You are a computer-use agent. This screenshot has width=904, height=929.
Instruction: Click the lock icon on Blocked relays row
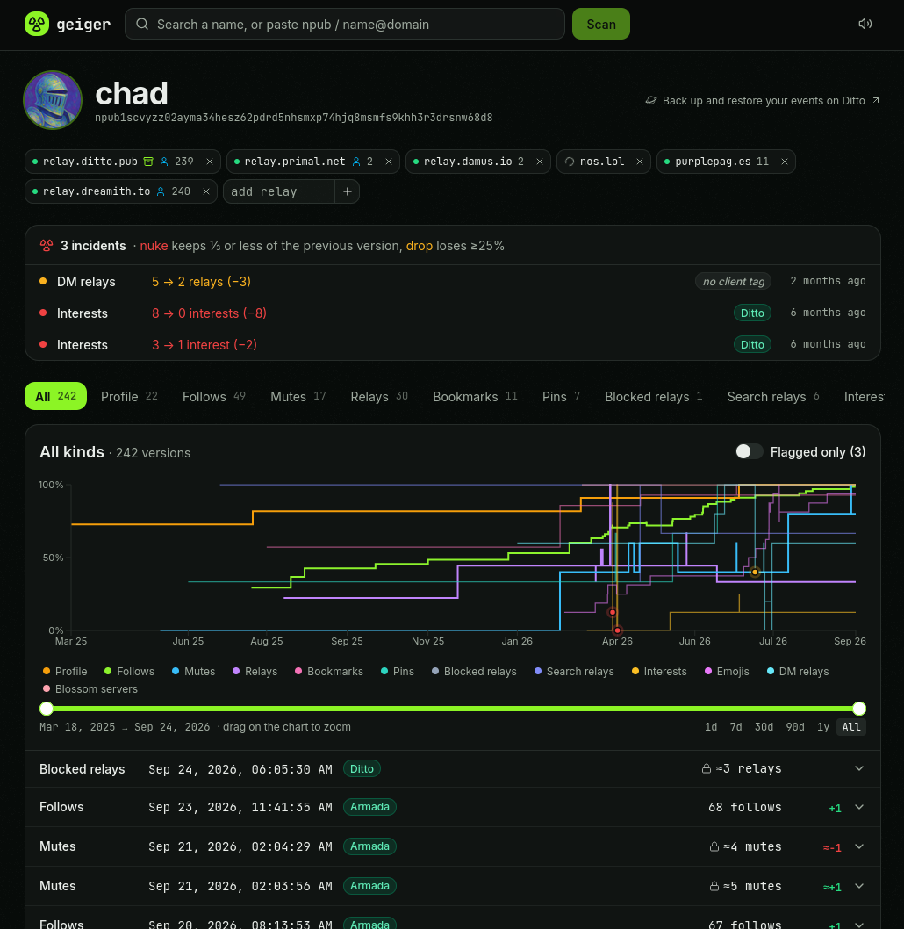tap(707, 768)
